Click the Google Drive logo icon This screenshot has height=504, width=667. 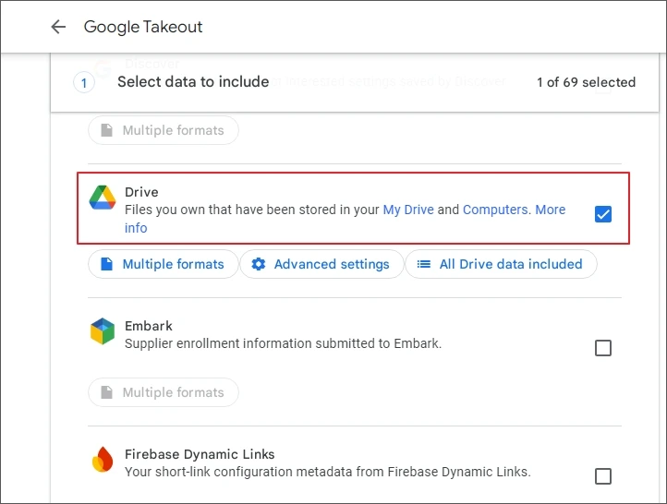point(103,198)
